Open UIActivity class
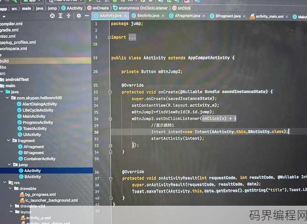Viewport: 307px width, 224px height. coord(30,134)
